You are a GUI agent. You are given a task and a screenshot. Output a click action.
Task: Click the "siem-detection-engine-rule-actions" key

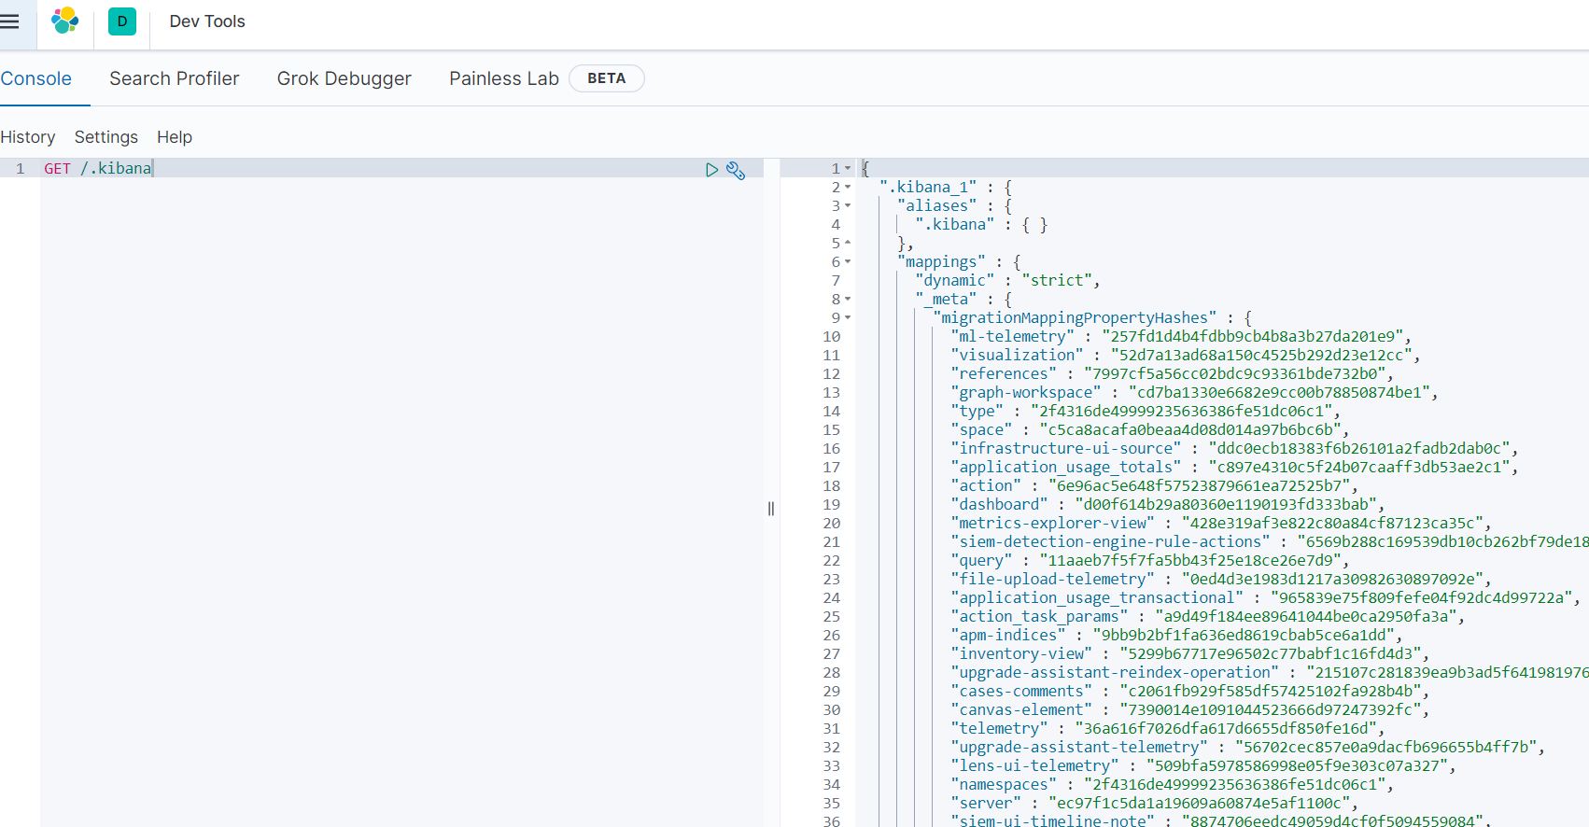click(1111, 541)
